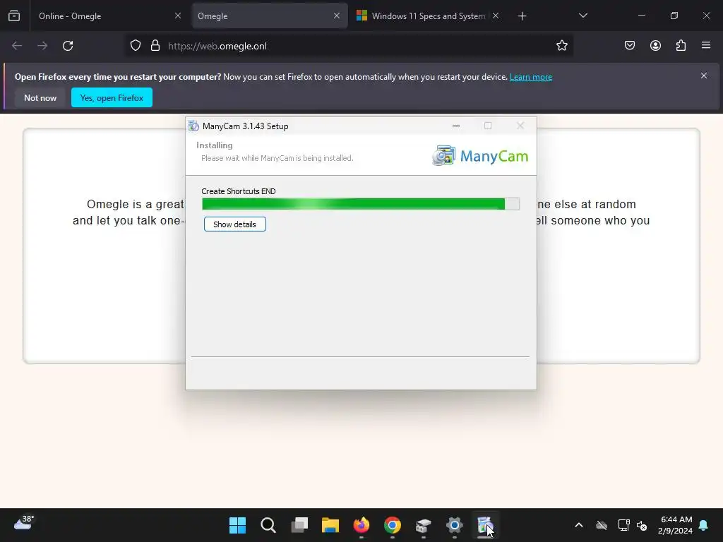The image size is (723, 542).
Task: Close the Windows 11 Specs tab
Action: [496, 16]
